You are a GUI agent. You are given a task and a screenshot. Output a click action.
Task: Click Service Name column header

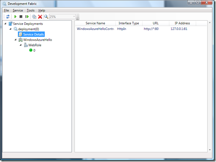coord(95,23)
